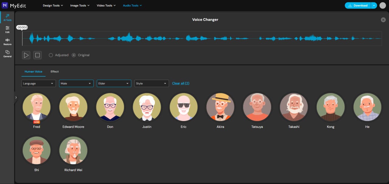Click the Download button
Screen dimensions: 389x184
(357, 5)
